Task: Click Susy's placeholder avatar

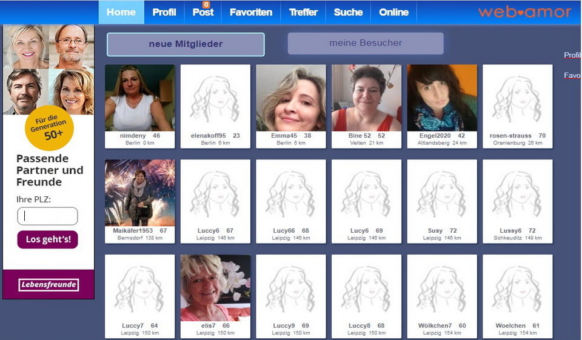Action: point(441,193)
